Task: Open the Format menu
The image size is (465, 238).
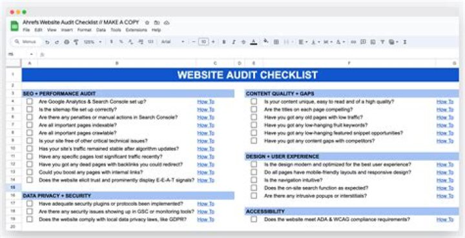Action: 84,30
